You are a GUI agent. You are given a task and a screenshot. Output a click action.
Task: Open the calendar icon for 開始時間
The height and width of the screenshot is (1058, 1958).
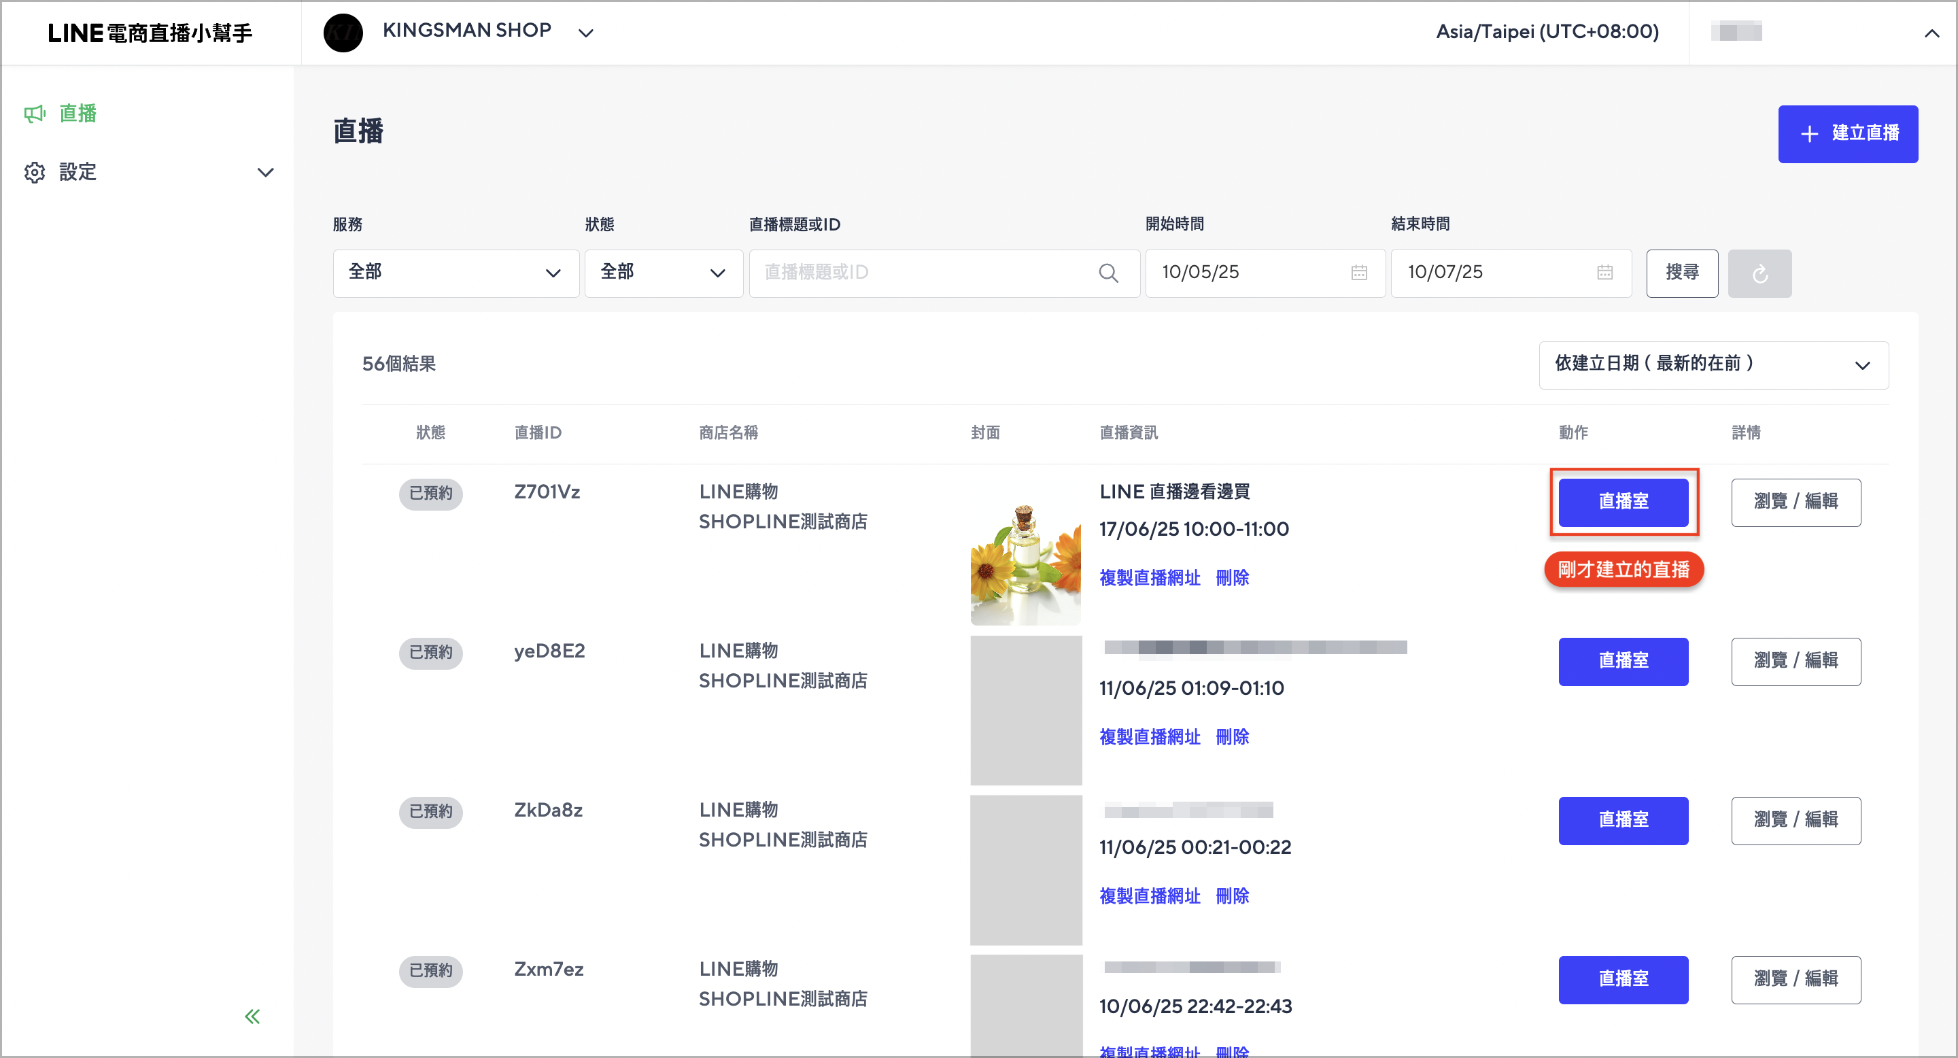click(x=1359, y=273)
